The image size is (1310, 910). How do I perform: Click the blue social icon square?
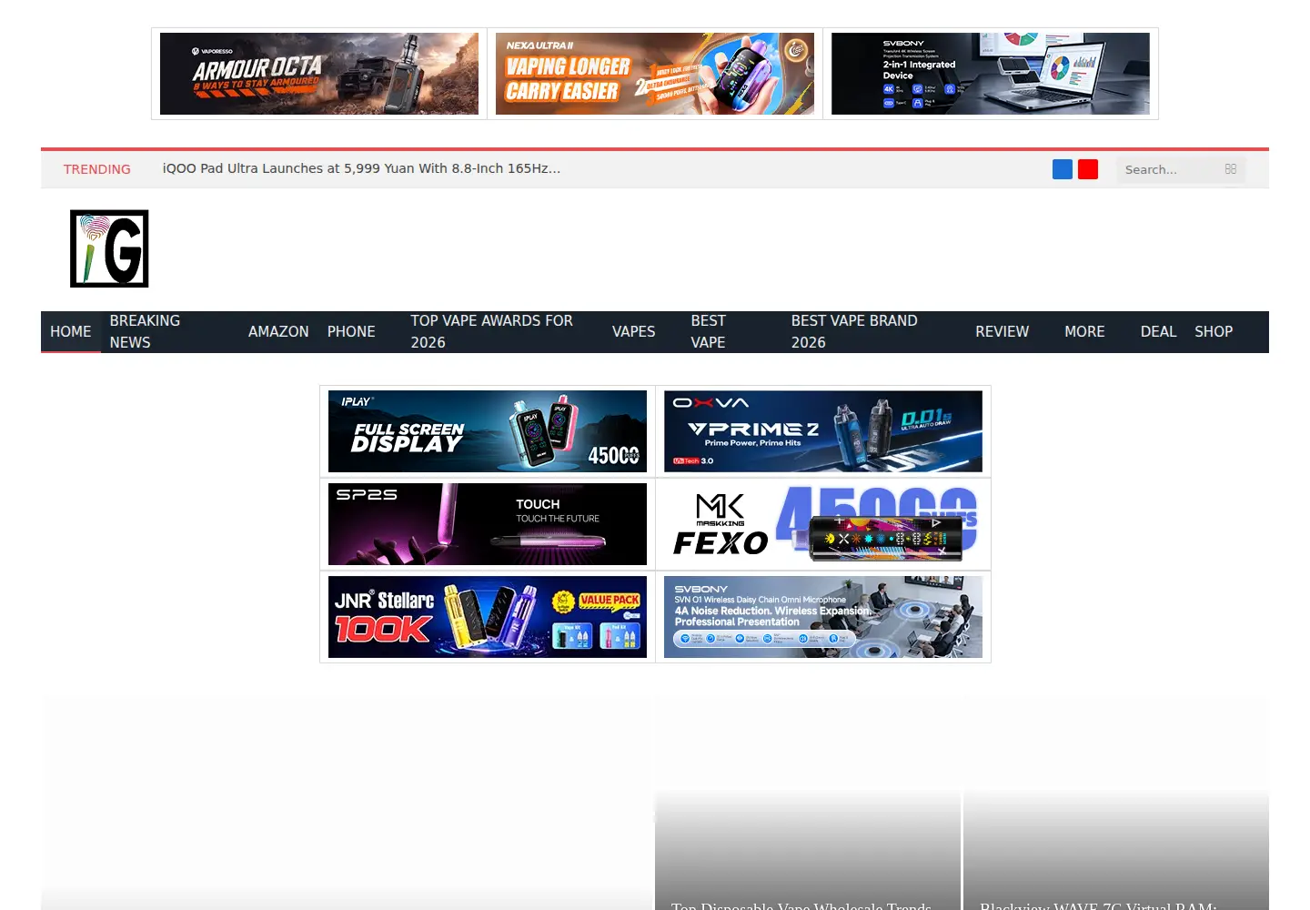point(1063,169)
